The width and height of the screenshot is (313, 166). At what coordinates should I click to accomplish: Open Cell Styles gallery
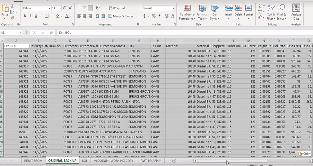pyautogui.click(x=214, y=12)
